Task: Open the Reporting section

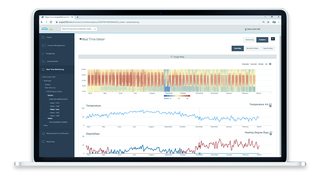Action: (x=50, y=141)
